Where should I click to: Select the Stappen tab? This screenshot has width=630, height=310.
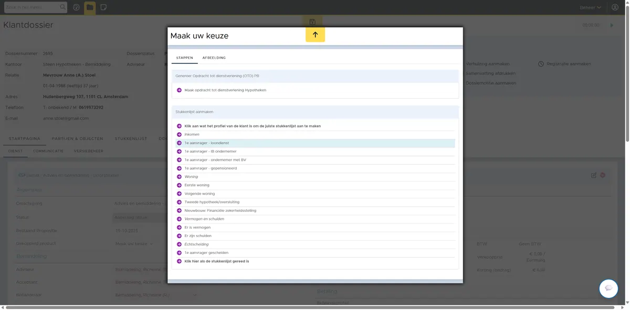point(184,58)
